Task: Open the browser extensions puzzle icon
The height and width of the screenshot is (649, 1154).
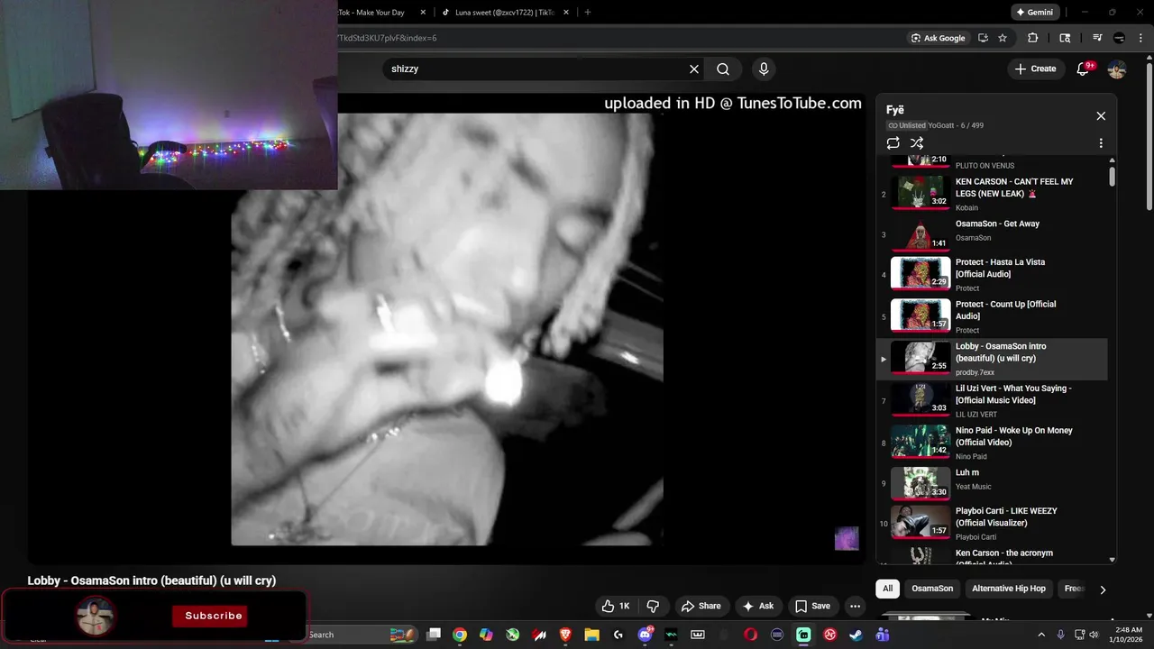Action: (1033, 38)
